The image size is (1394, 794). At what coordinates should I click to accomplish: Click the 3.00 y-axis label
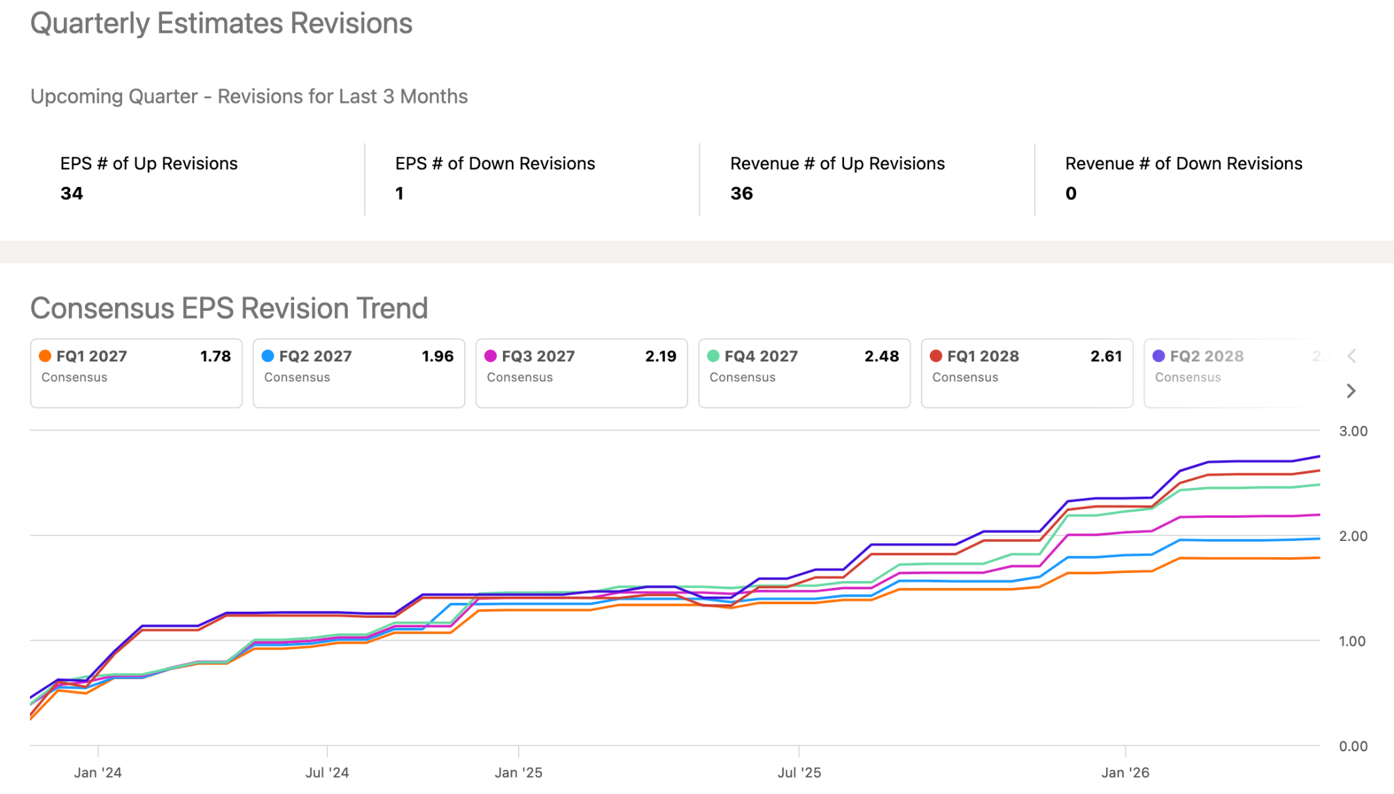1353,431
